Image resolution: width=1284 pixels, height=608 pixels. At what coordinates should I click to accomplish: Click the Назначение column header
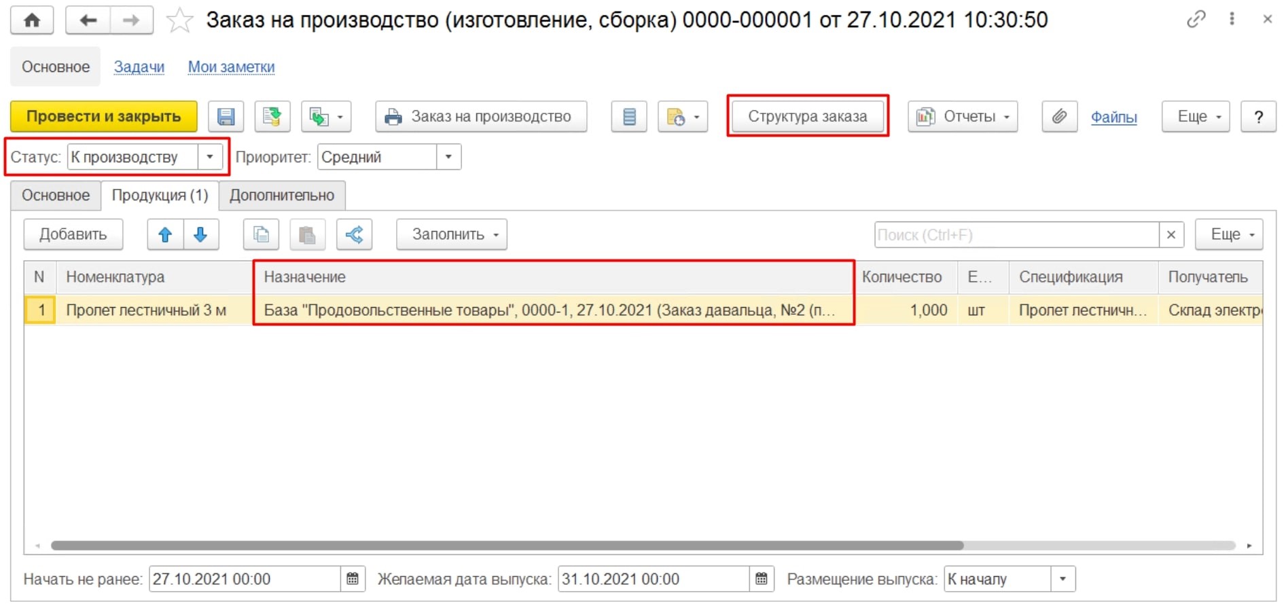click(554, 277)
